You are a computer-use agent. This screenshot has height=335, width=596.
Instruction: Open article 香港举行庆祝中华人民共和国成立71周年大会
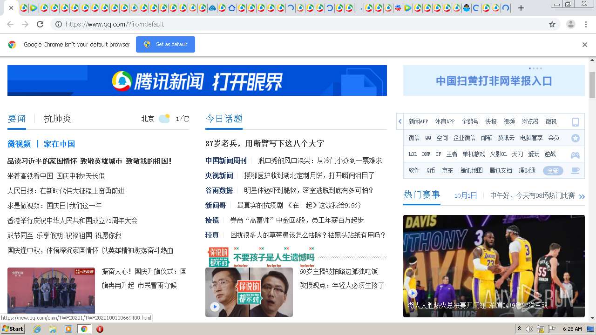[x=73, y=221]
